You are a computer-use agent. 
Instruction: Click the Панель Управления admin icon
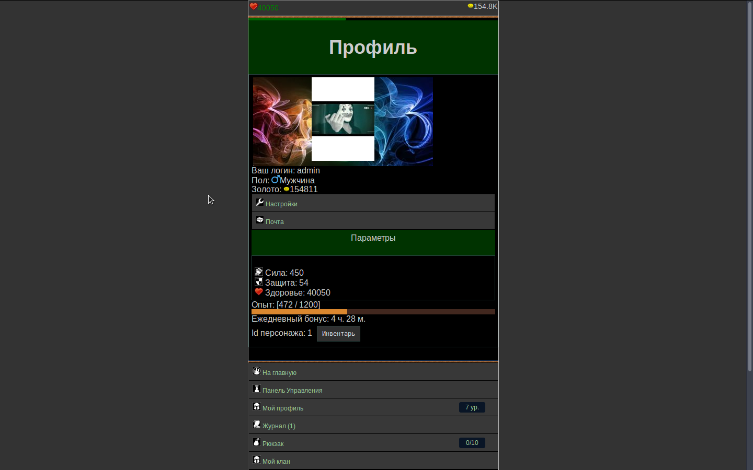(257, 389)
